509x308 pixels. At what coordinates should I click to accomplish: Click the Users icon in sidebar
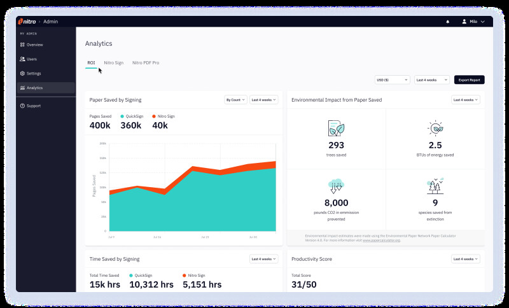(22, 59)
